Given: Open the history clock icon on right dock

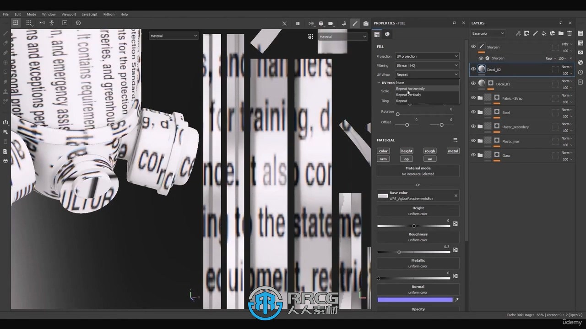Looking at the screenshot, I should (581, 72).
